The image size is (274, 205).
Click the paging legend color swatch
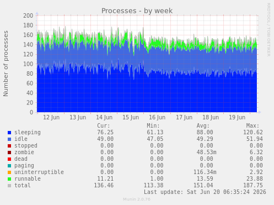tap(9, 166)
